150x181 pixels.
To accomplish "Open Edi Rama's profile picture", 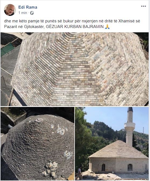I will [x=10, y=10].
